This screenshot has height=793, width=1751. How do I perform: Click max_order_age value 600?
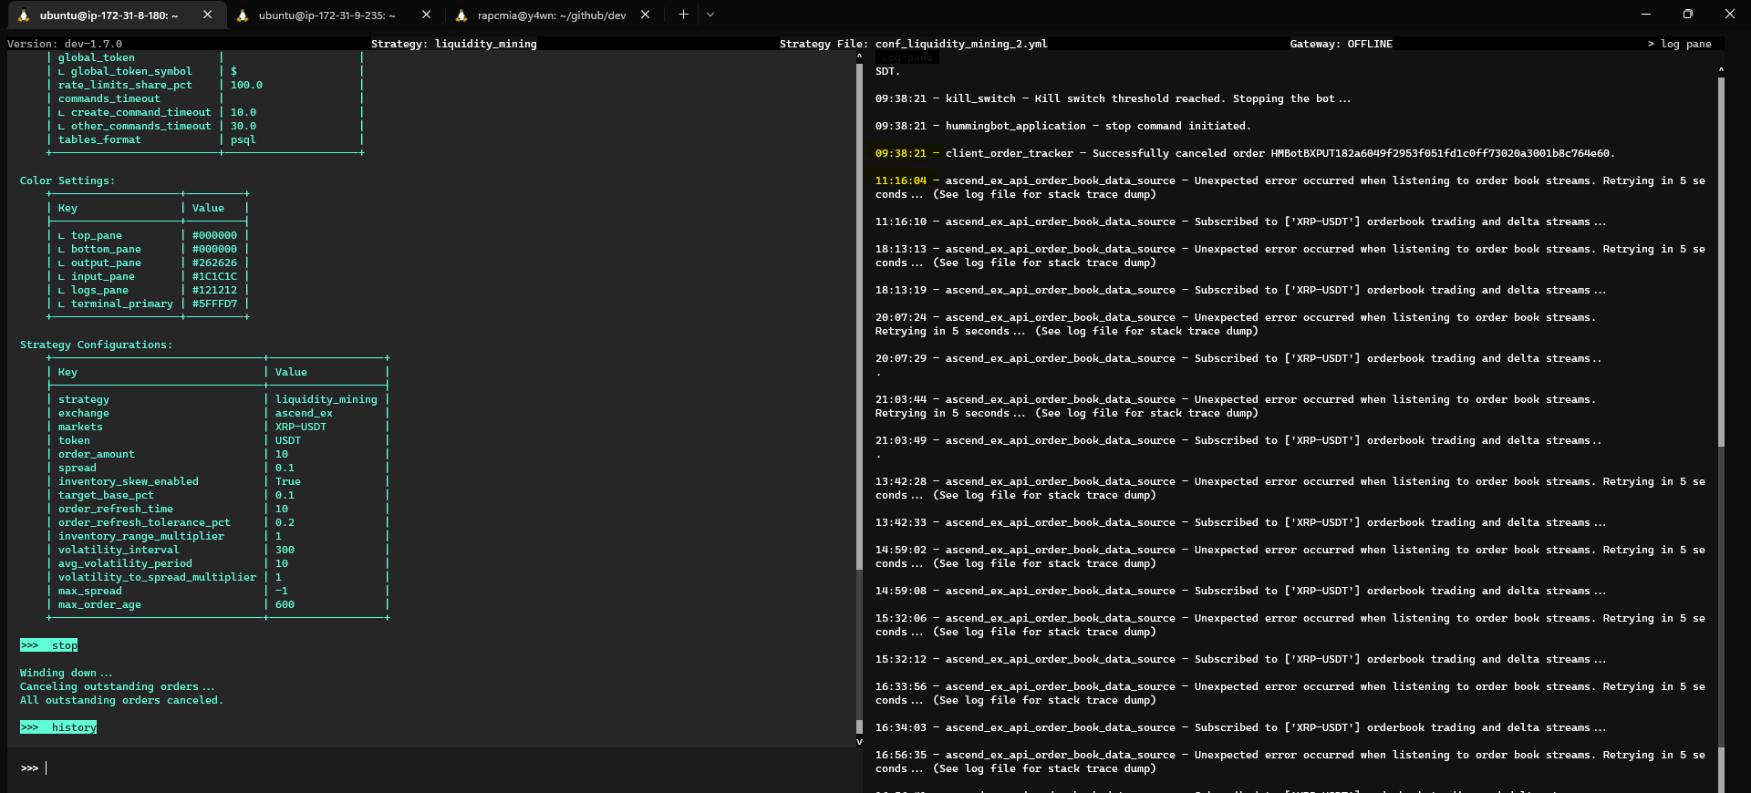tap(285, 604)
